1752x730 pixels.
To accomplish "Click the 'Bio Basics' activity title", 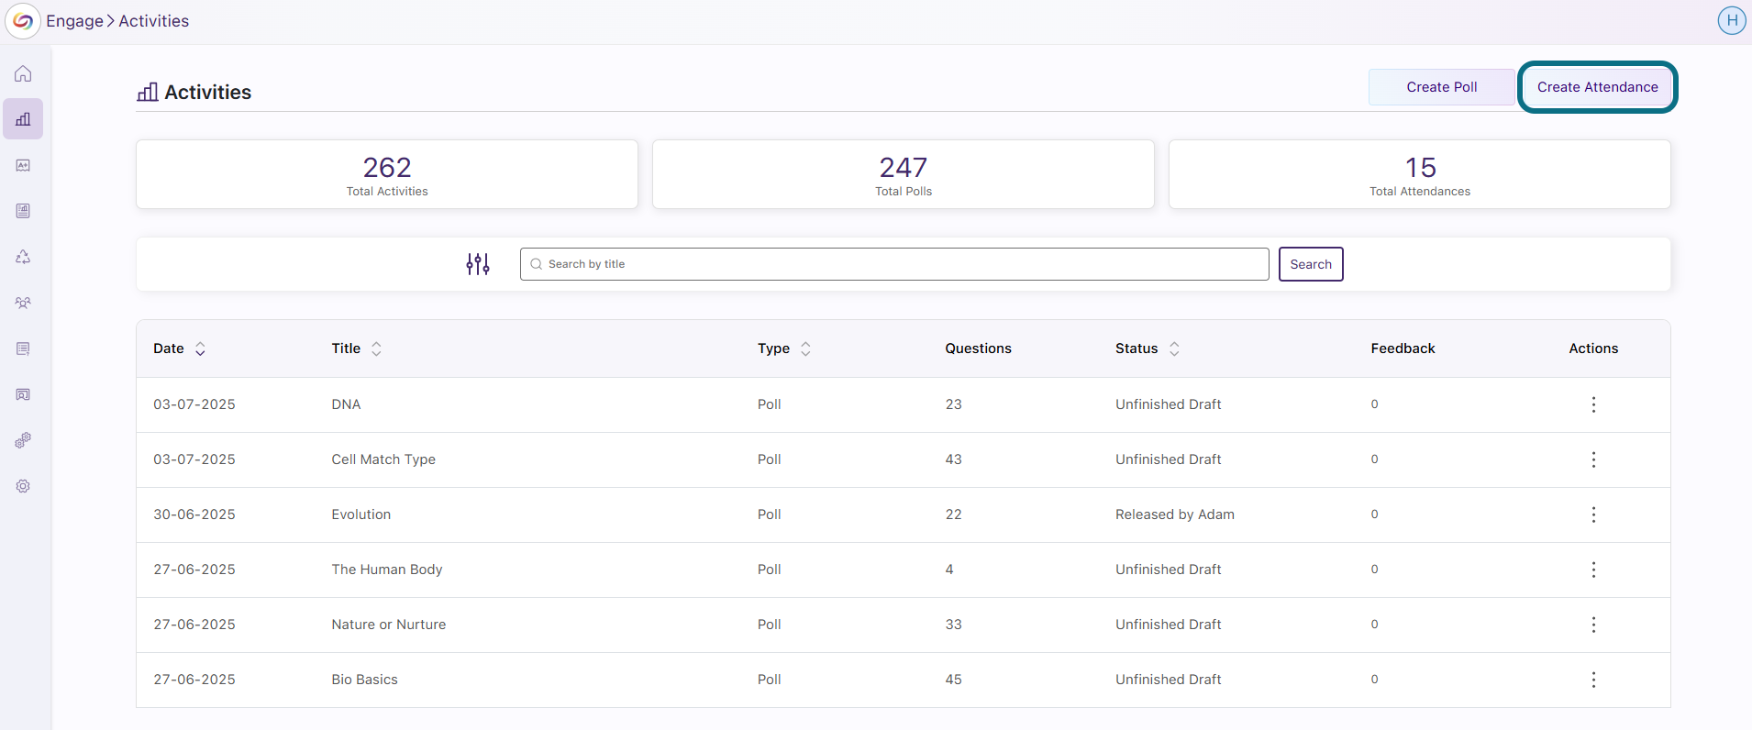I will coord(365,680).
